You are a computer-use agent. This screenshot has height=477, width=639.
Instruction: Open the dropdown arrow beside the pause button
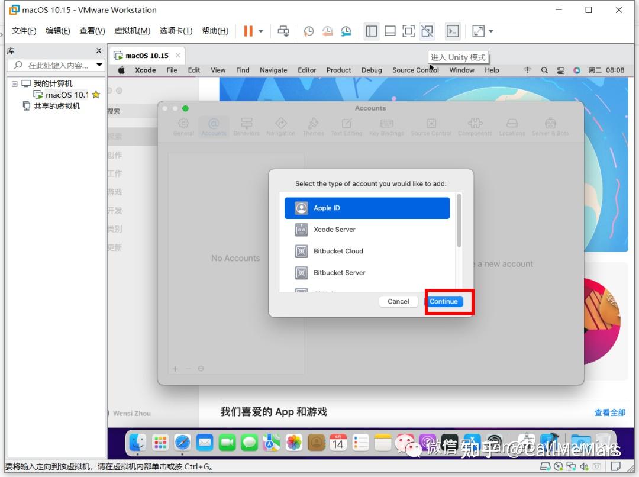coord(261,31)
